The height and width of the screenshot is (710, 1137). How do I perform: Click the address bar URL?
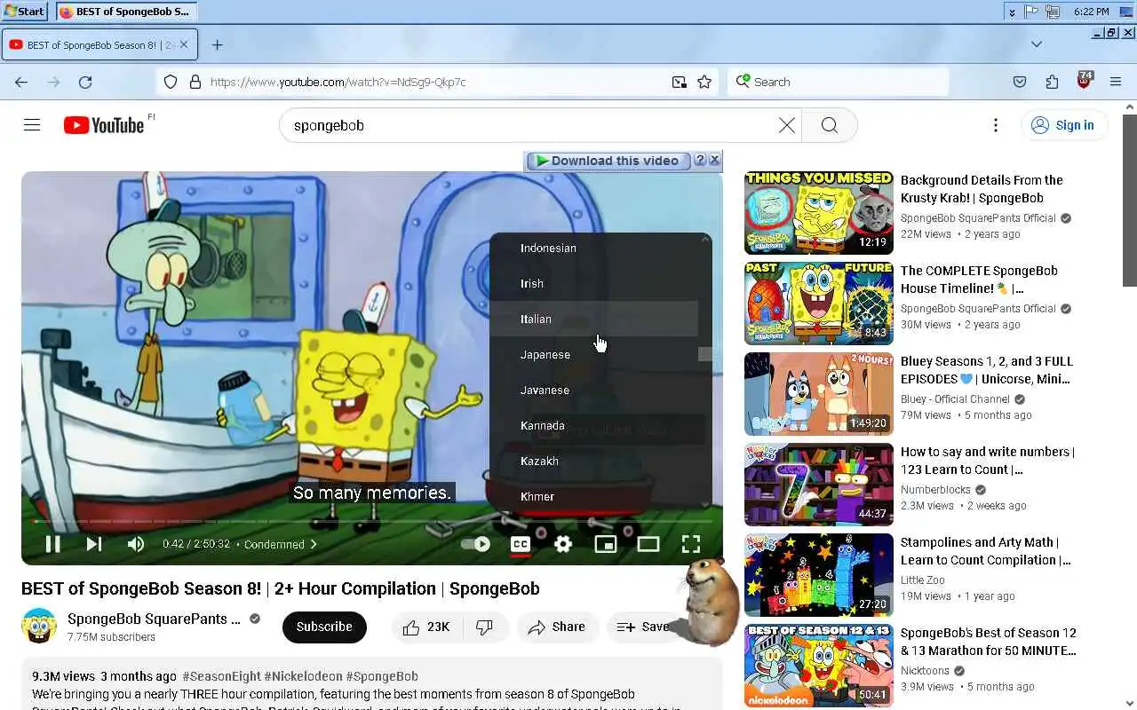point(338,82)
